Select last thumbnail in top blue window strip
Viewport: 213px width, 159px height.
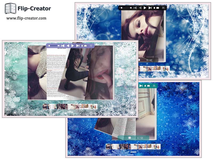[x=167, y=69]
